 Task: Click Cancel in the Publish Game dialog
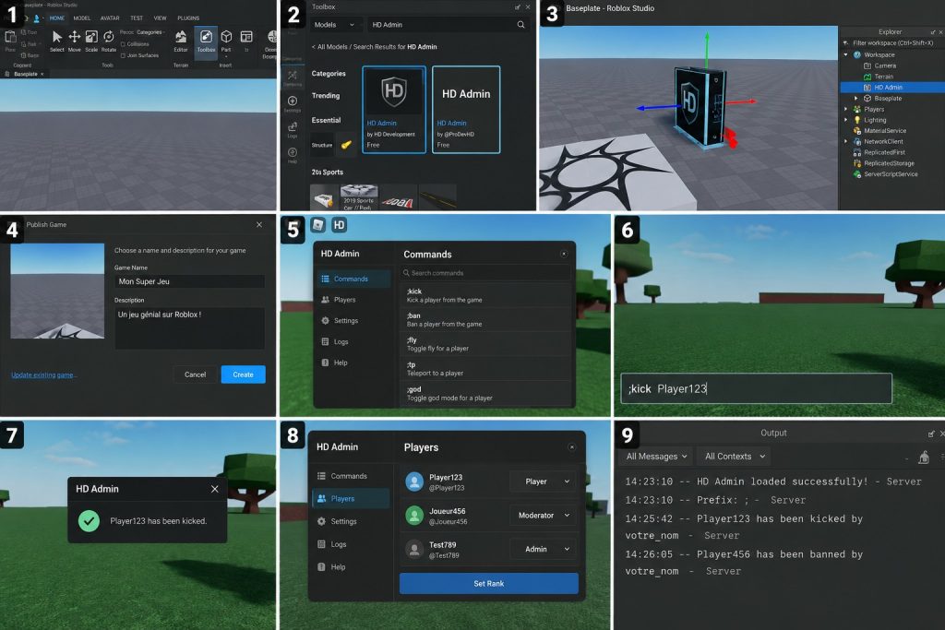coord(195,374)
